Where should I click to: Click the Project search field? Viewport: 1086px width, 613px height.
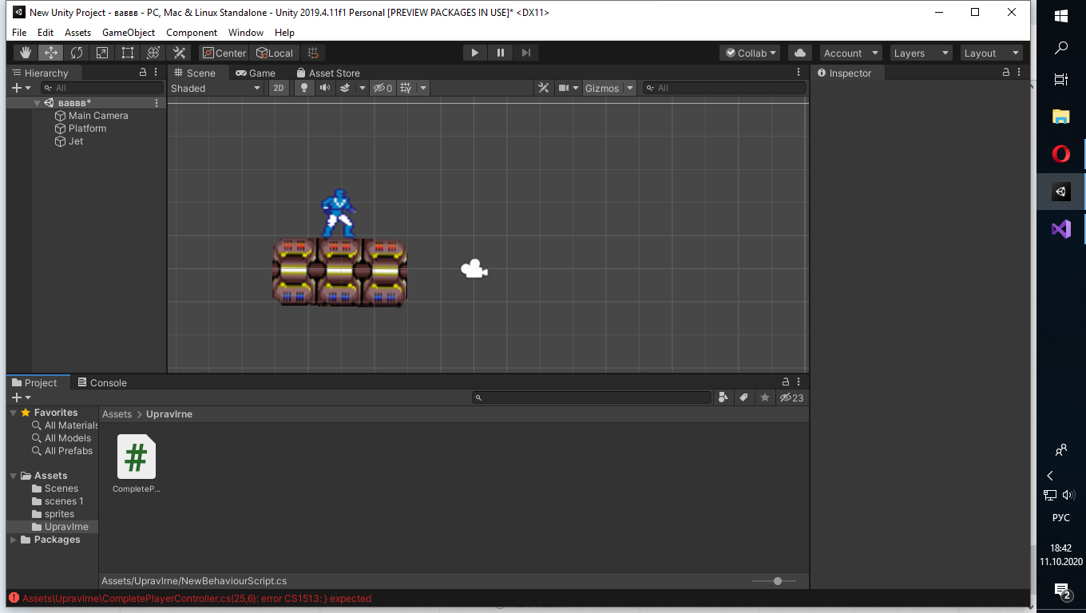591,397
